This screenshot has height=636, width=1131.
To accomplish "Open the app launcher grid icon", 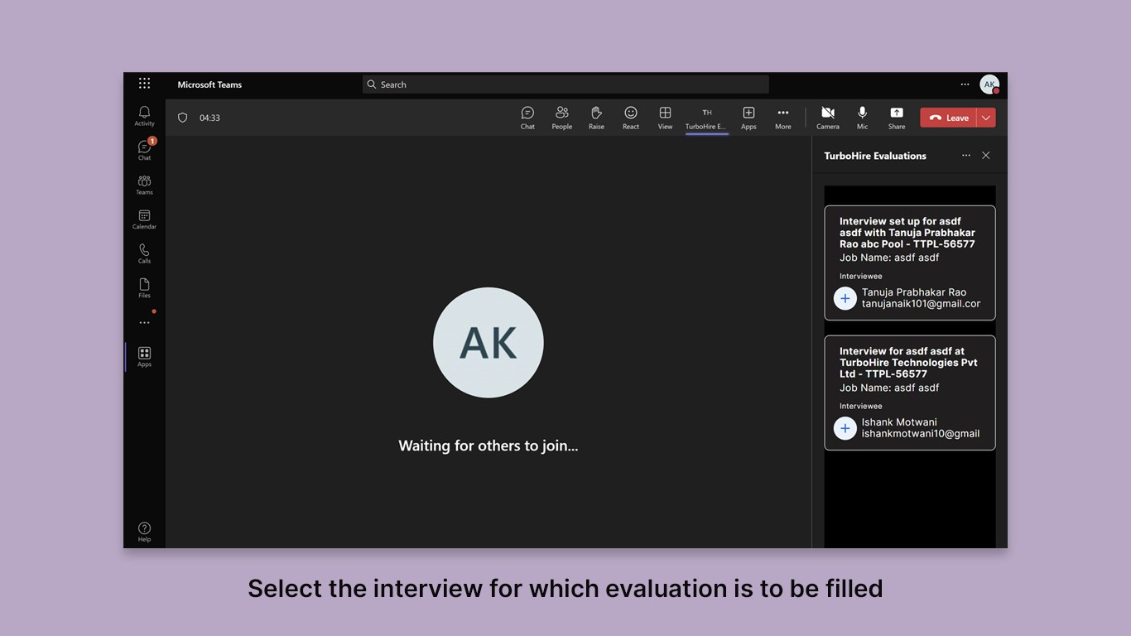I will coord(145,84).
